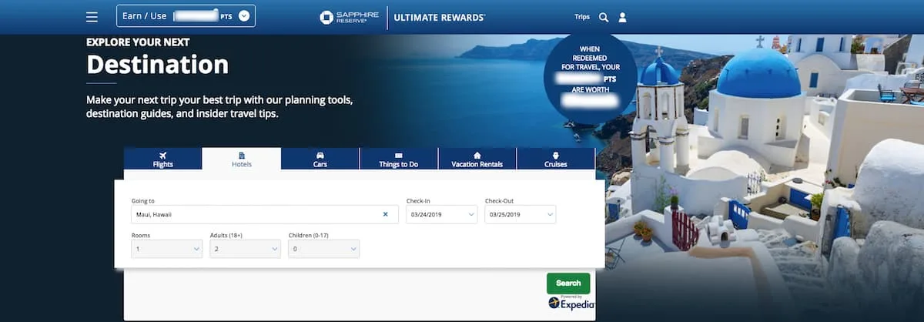Expand the Children (0-17) dropdown
The image size is (924, 322).
point(324,249)
